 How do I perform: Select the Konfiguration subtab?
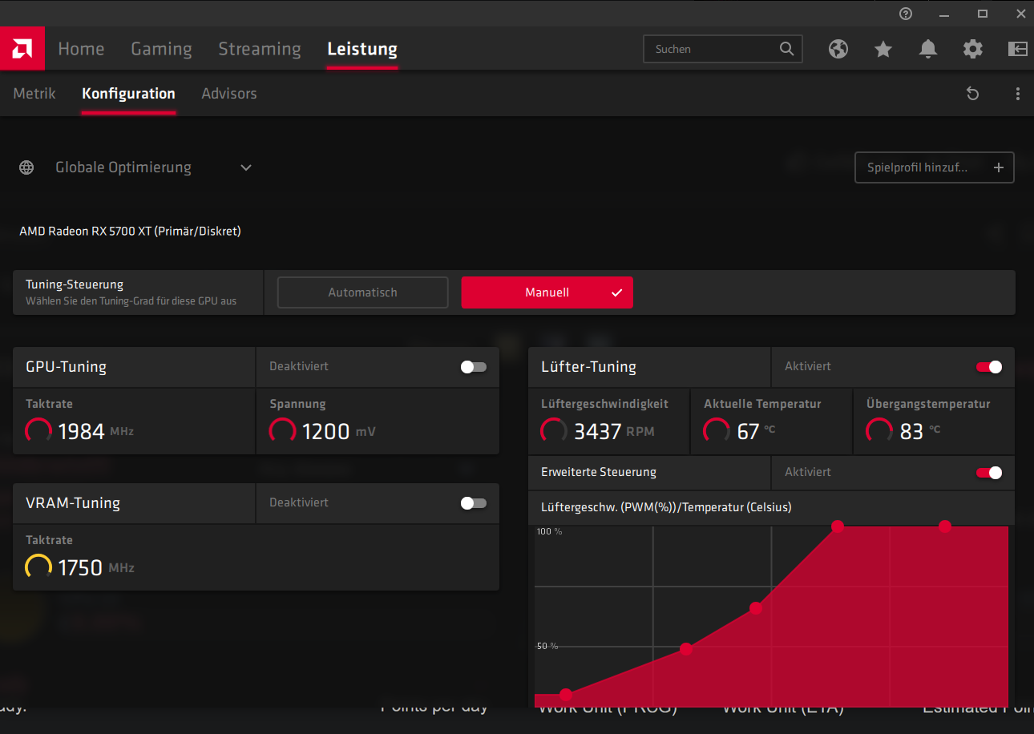128,94
